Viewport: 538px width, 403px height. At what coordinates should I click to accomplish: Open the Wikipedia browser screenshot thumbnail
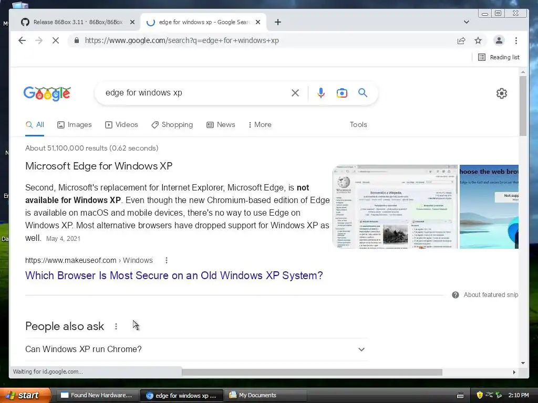(x=395, y=207)
